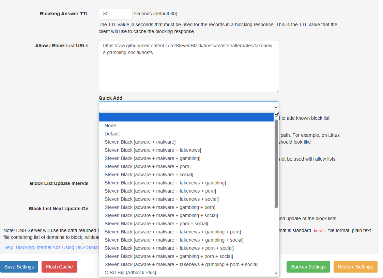Viewport: 383px width, 278px height.
Task: Click the dropdown scroll down arrow
Action: pyautogui.click(x=276, y=273)
